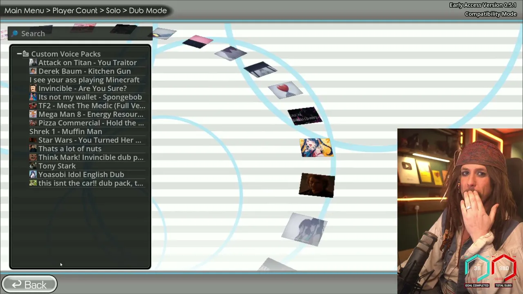Pick the 'Tony Stark' voice pack
Viewport: 523px width, 294px height.
(x=57, y=166)
